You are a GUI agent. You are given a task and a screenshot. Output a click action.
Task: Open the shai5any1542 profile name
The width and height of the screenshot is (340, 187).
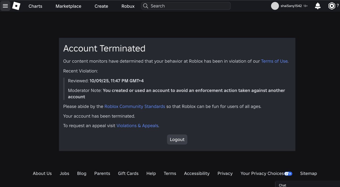[291, 6]
